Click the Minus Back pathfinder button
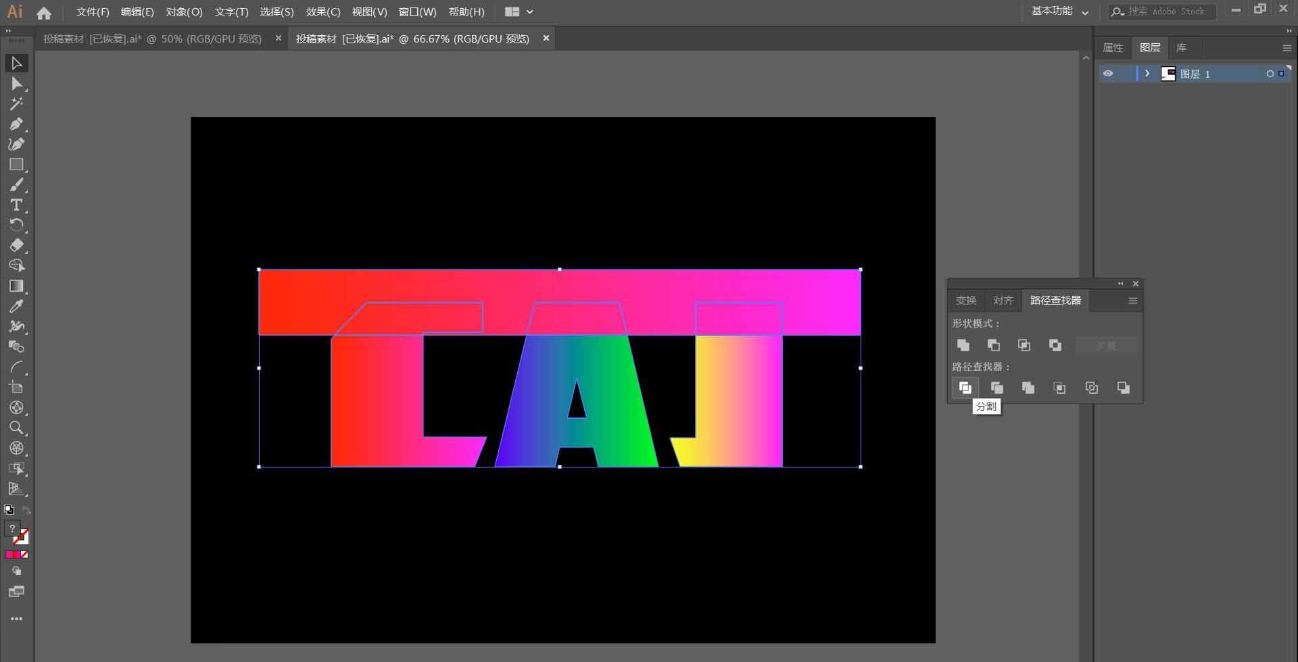Viewport: 1298px width, 662px height. click(1123, 388)
